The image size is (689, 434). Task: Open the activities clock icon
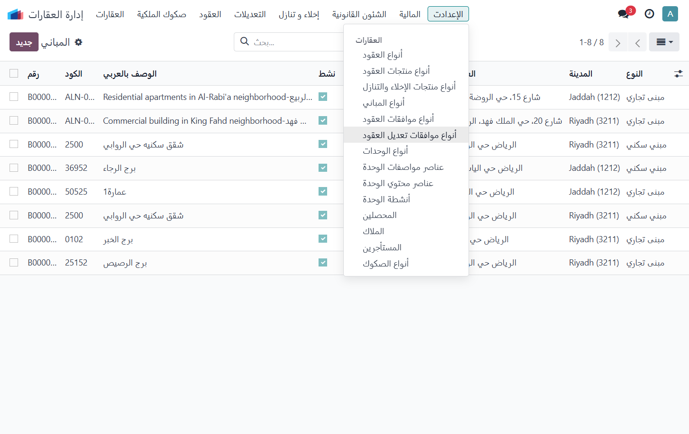(x=649, y=14)
